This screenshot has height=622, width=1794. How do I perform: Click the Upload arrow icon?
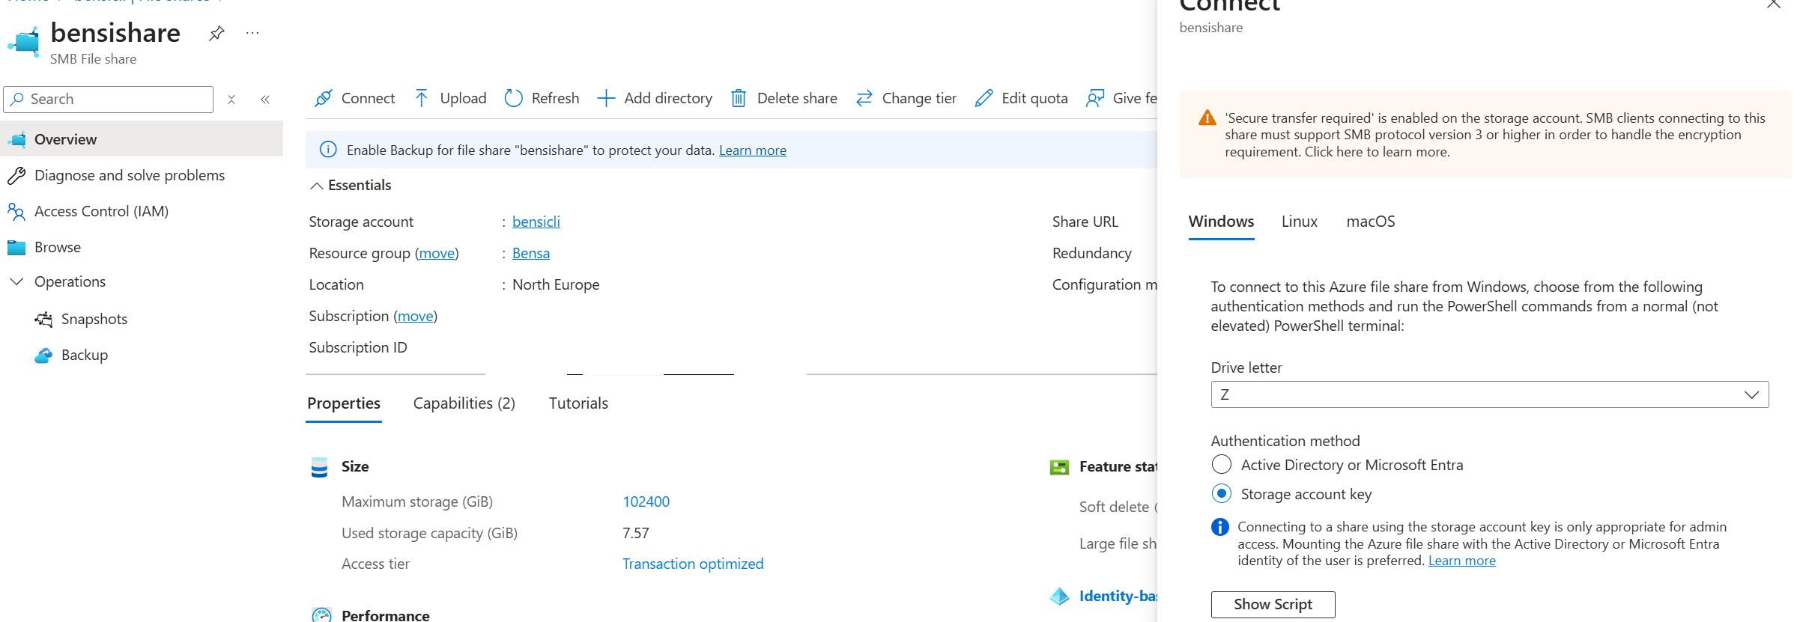pos(422,98)
